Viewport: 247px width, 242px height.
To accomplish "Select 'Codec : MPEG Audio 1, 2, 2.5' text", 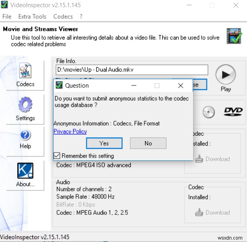I will click(x=92, y=212).
